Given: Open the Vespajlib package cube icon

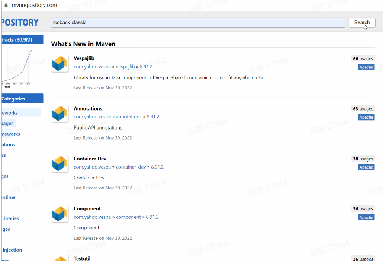Looking at the screenshot, I should coord(59,64).
